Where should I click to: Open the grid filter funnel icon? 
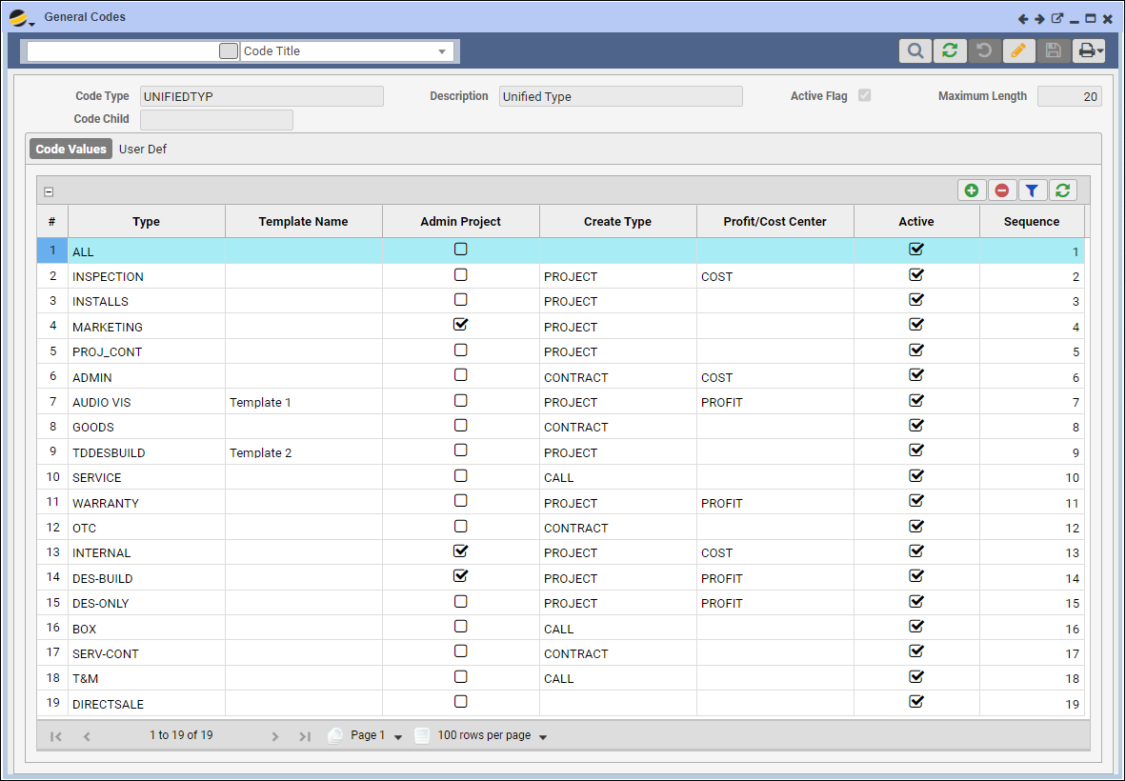point(1032,190)
